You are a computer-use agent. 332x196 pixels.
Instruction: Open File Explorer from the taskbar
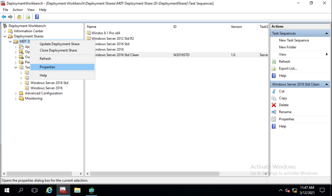tap(77, 190)
